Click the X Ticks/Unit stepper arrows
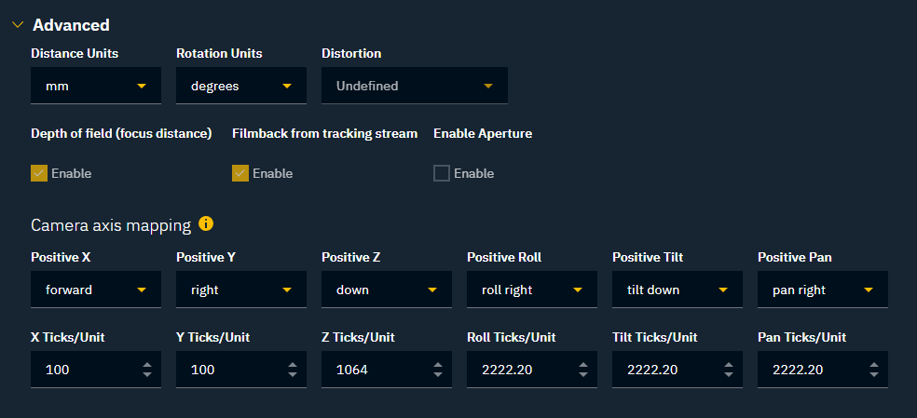The width and height of the screenshot is (917, 418). tap(146, 370)
